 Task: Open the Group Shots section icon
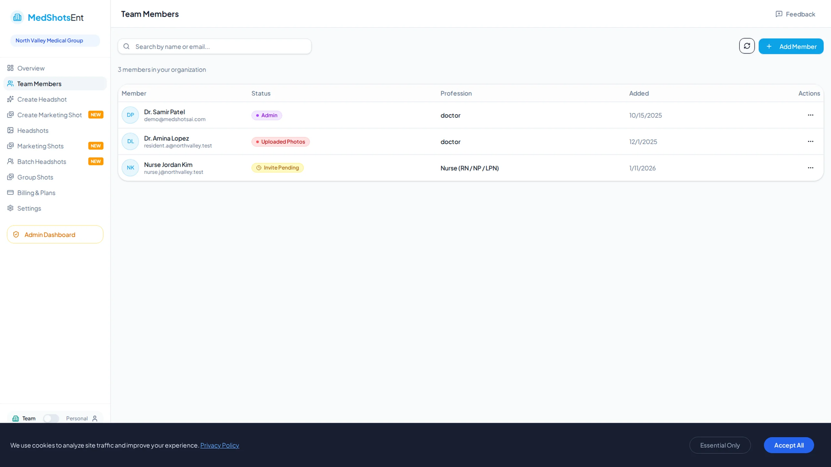pos(11,177)
